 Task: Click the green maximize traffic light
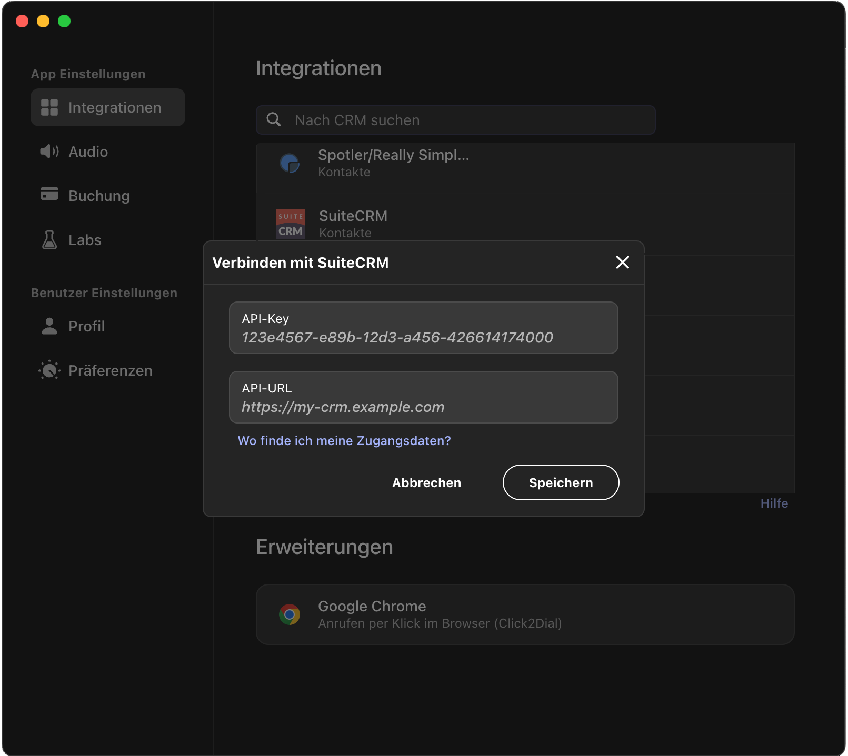pos(64,21)
